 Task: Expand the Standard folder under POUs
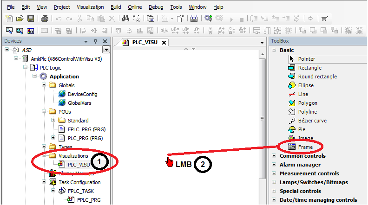(53, 121)
